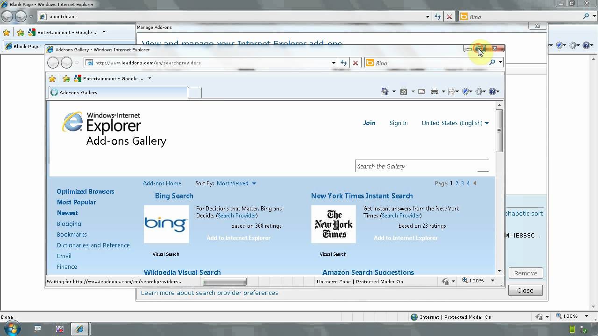Click the search magnifier in Blank Page window
Screen dimensions: 598x336
click(x=586, y=16)
